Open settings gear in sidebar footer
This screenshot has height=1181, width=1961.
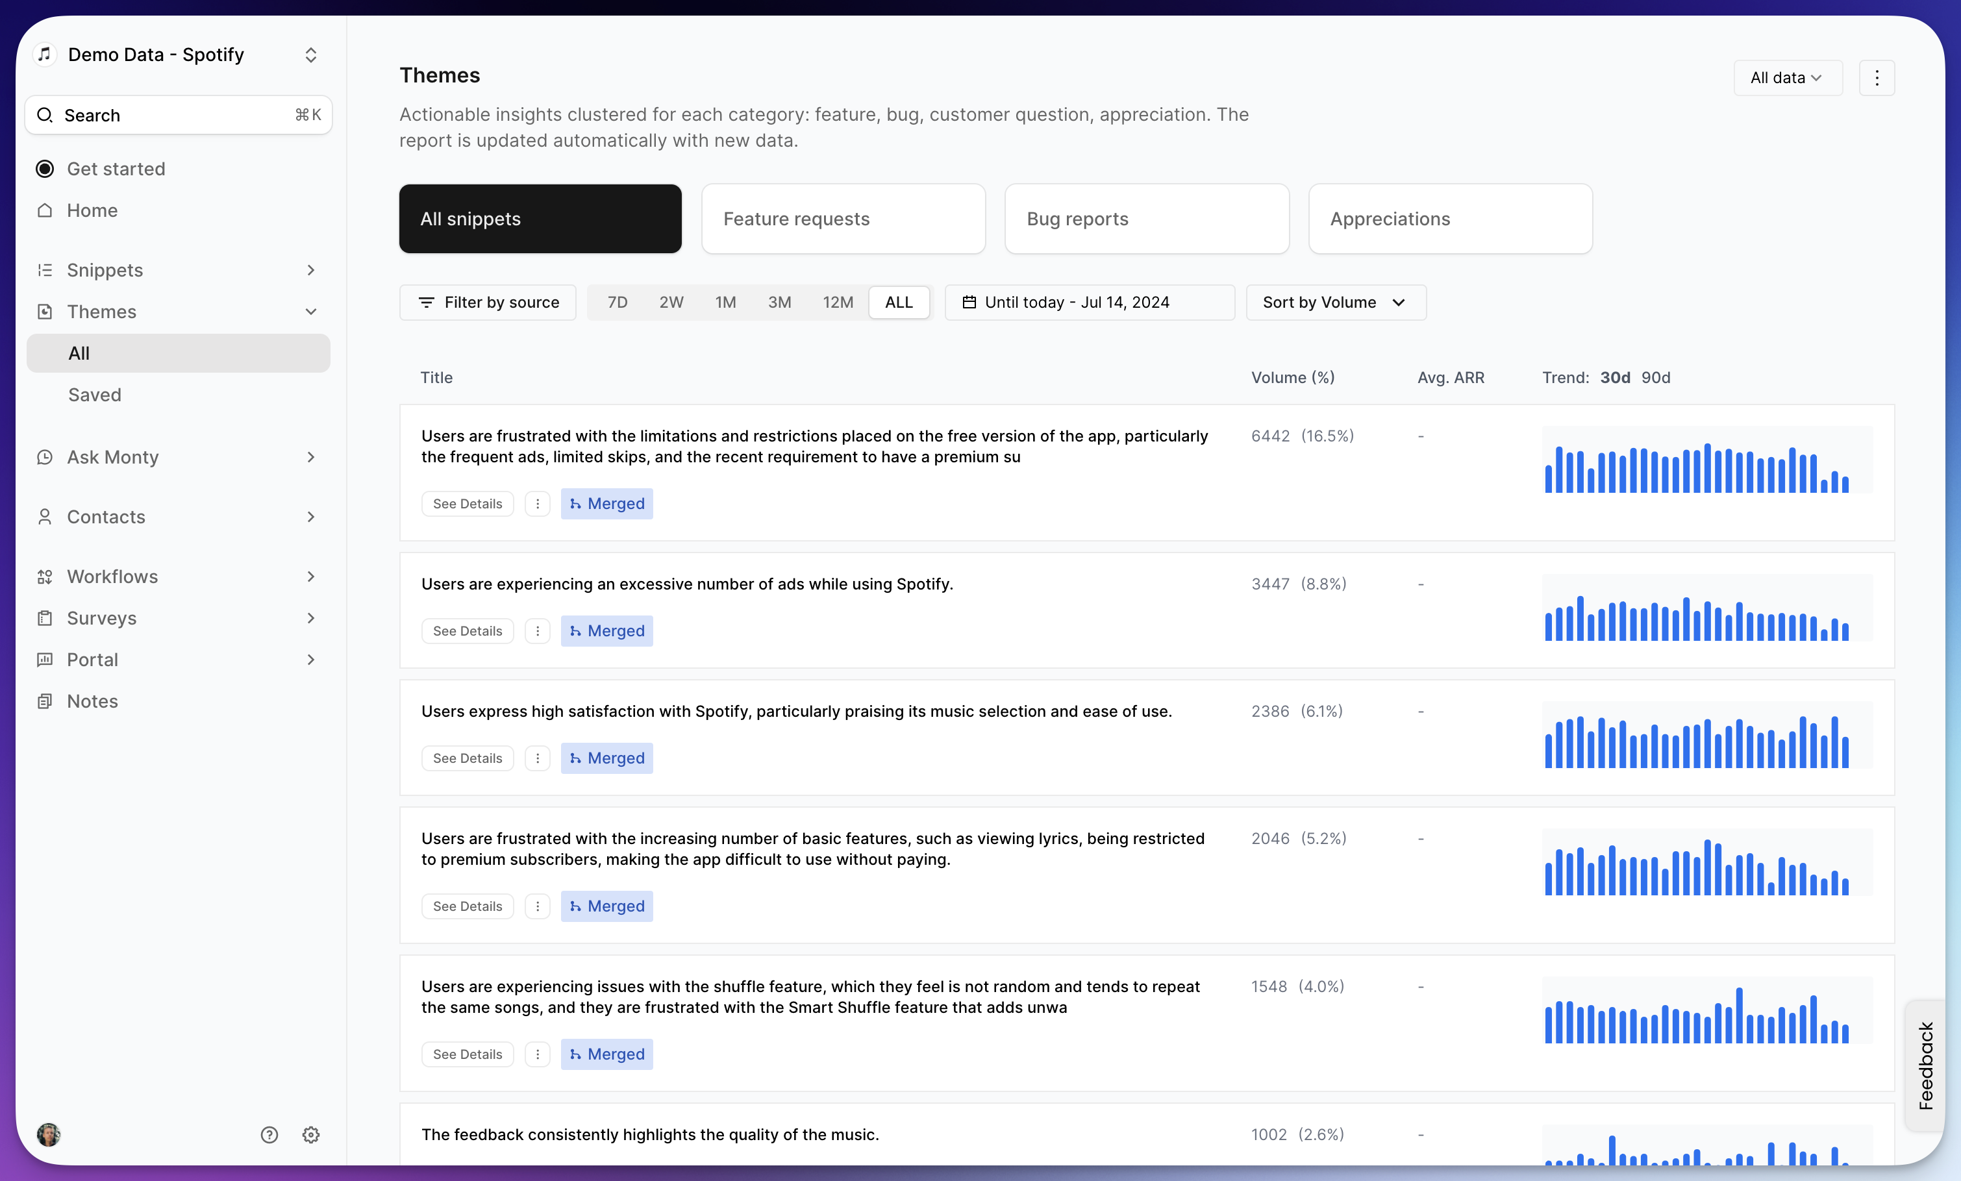tap(311, 1134)
